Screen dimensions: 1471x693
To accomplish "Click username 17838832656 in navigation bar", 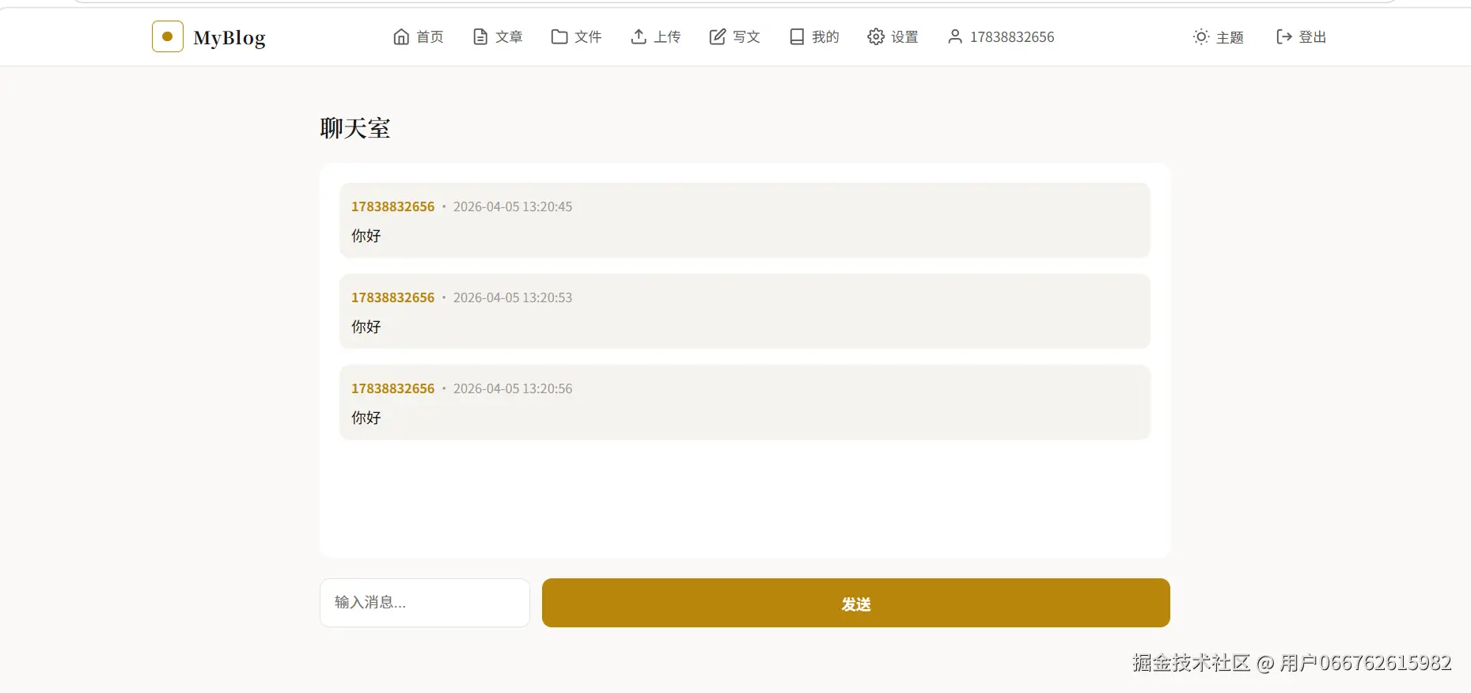I will pos(1012,36).
